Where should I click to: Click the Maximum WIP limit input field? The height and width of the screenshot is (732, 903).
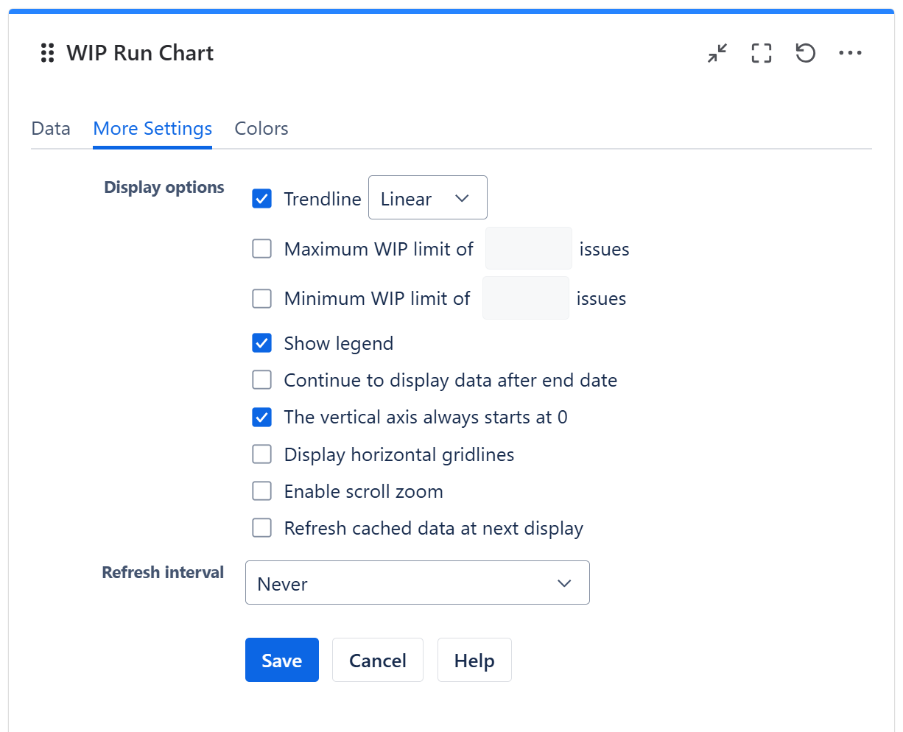click(528, 249)
